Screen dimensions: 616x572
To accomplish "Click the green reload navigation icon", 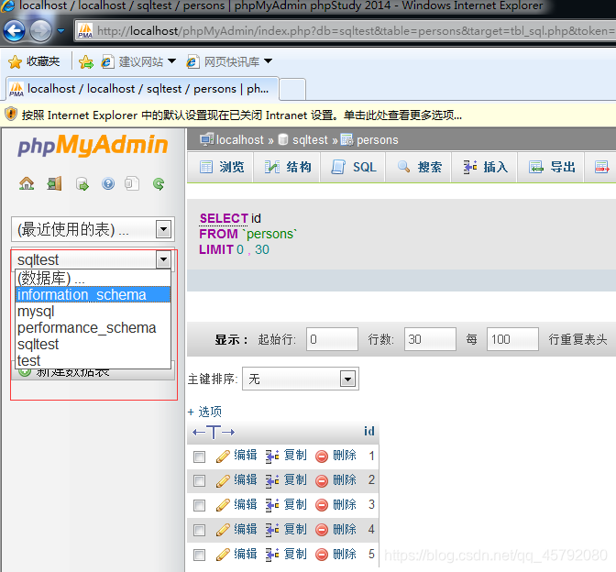I will pos(159,183).
